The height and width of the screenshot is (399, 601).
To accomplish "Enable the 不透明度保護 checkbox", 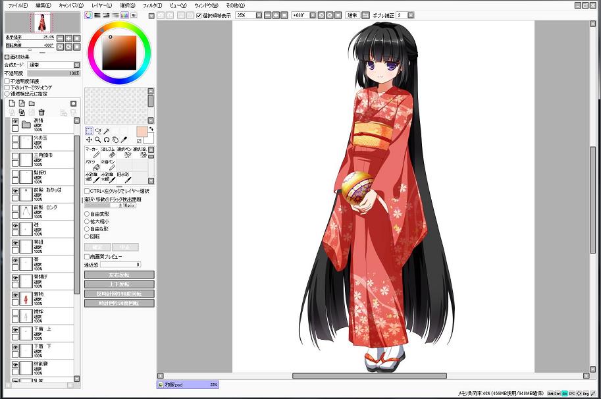I will point(7,81).
